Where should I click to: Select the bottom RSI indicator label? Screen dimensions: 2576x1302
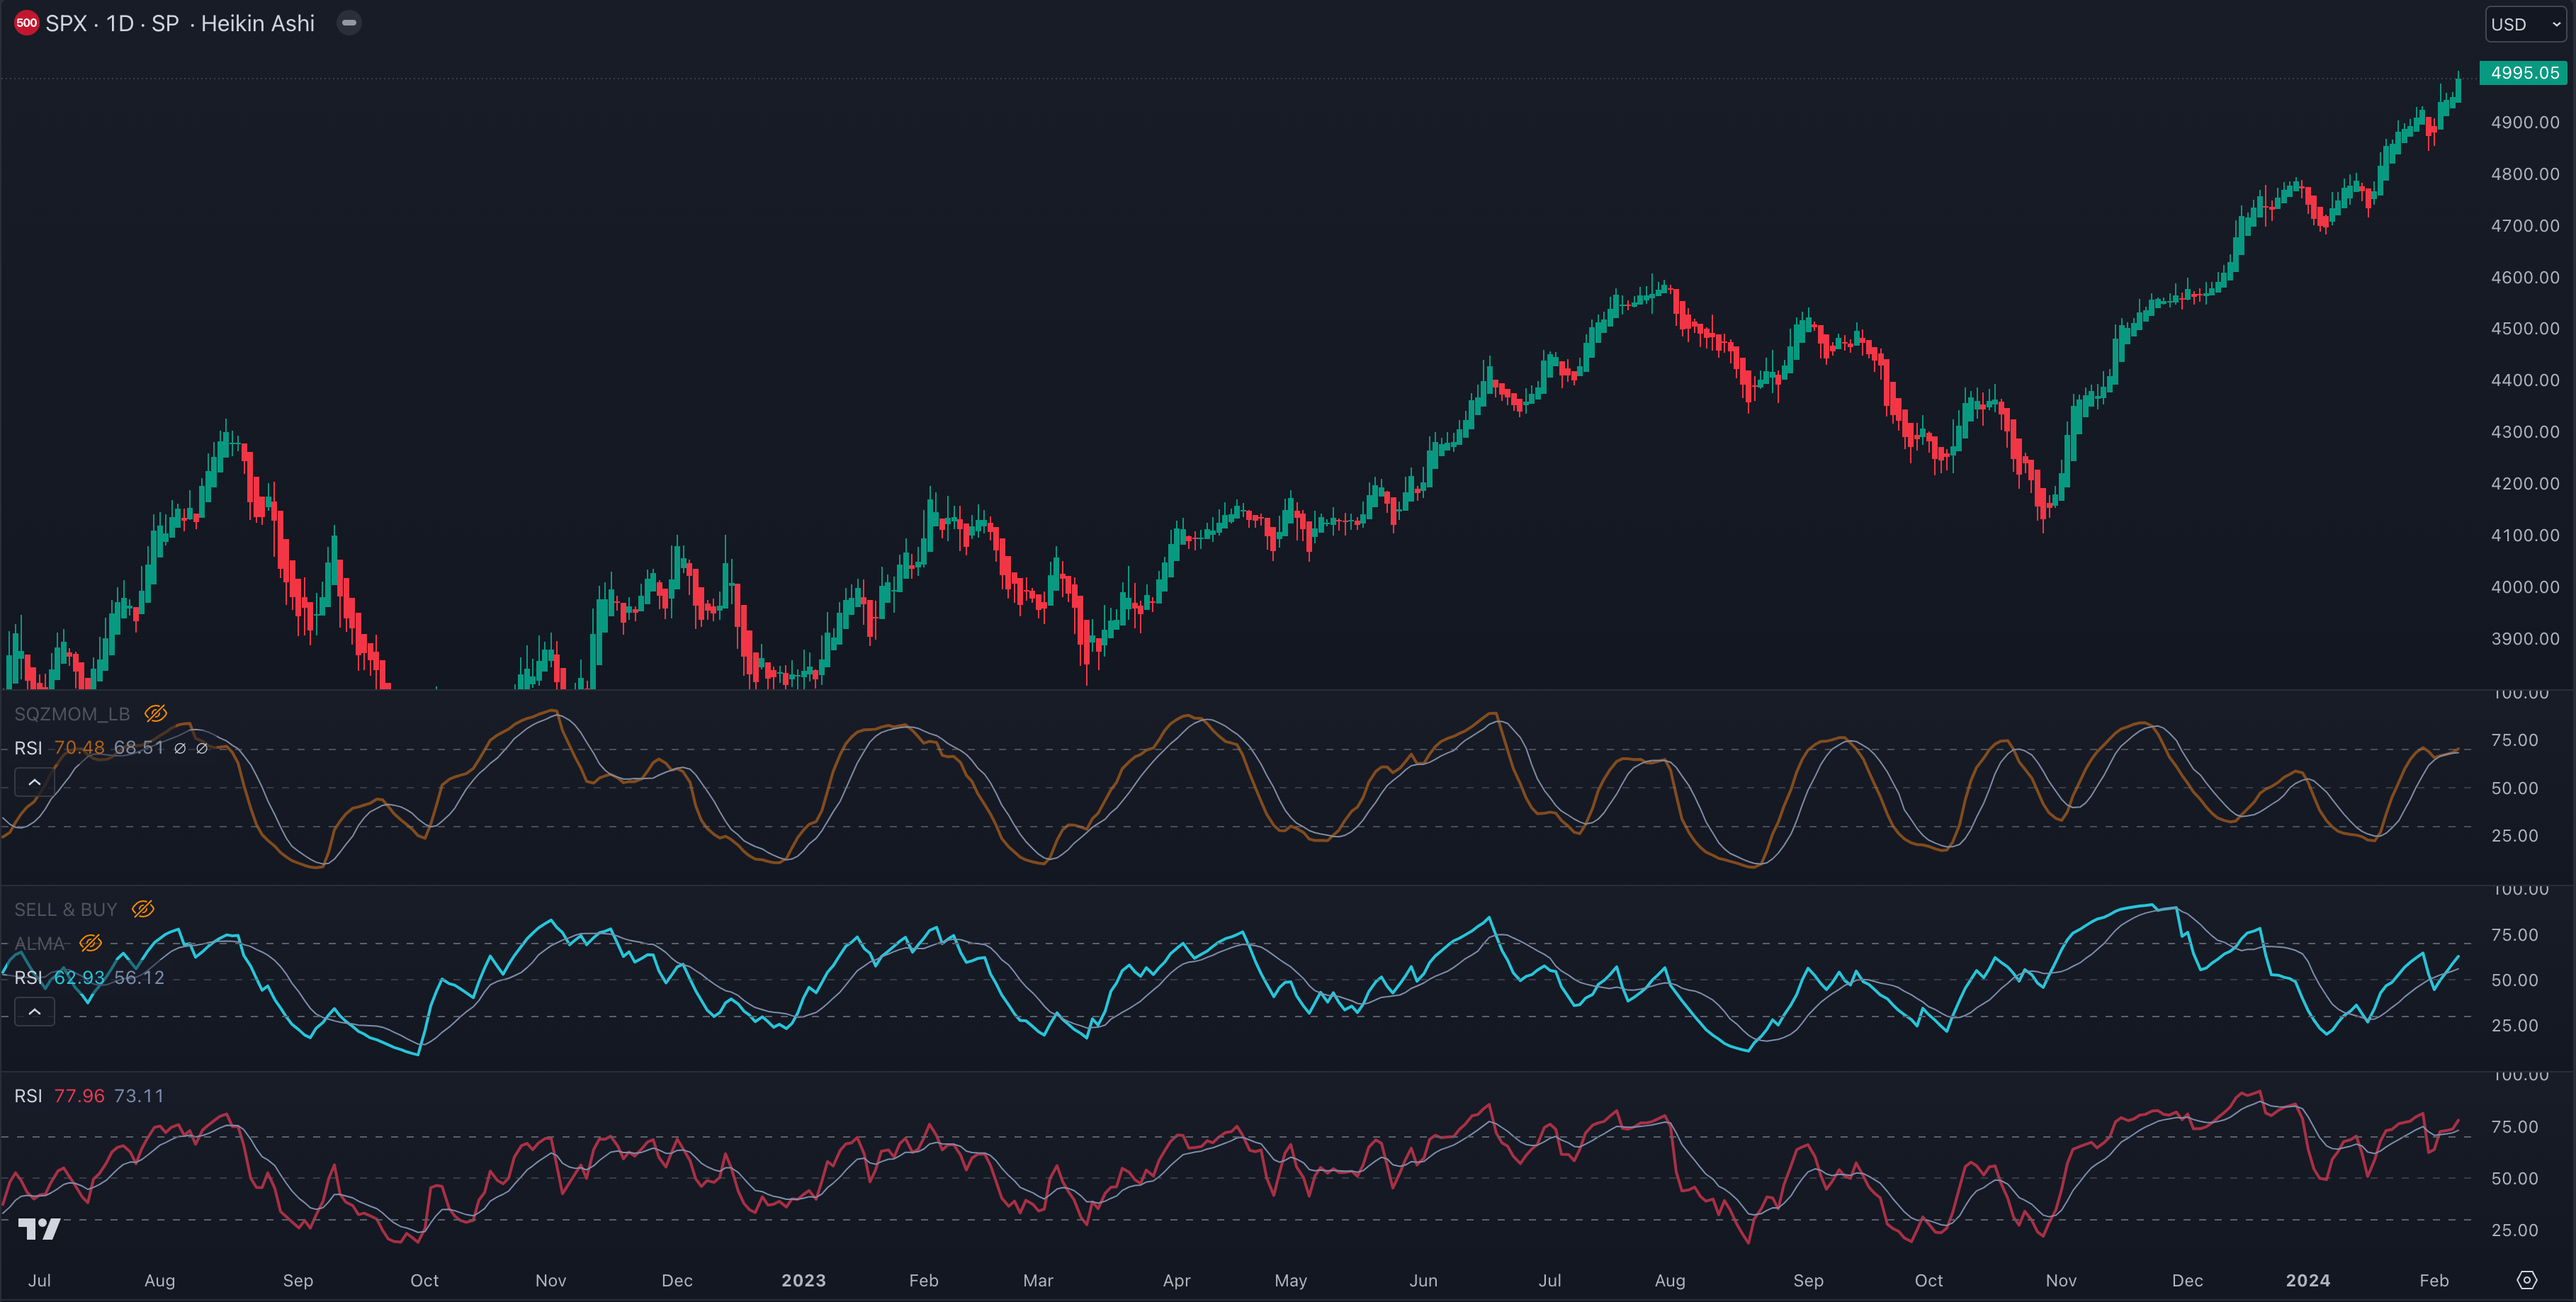pos(28,1096)
